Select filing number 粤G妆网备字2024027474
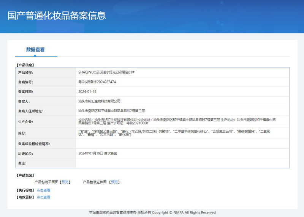Viewport: 304px width, 217px height. point(97,82)
